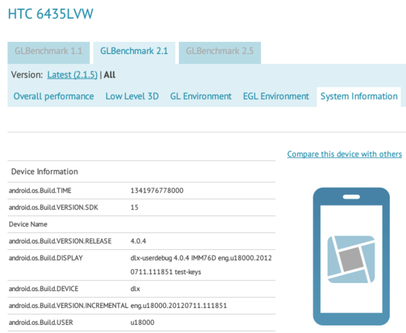The width and height of the screenshot is (406, 333).
Task: Select the All versions option
Action: [x=110, y=75]
